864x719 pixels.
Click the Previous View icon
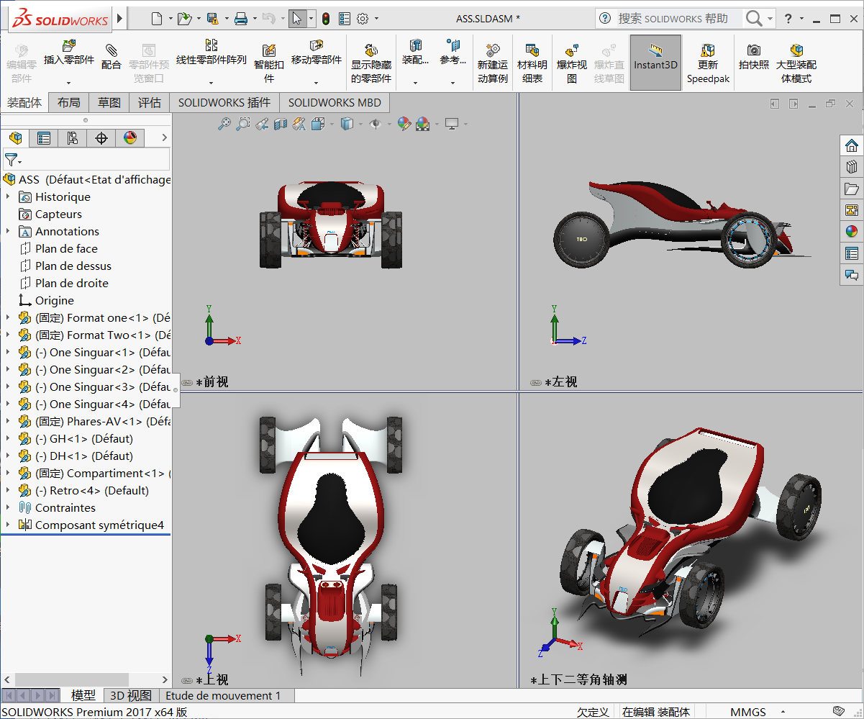[262, 124]
